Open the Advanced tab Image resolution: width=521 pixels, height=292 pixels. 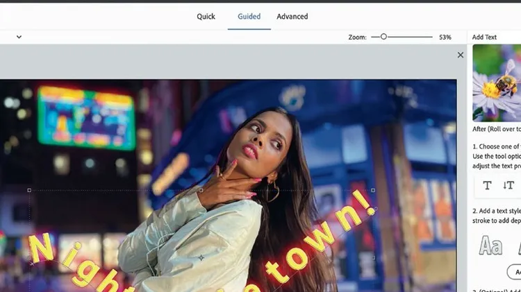(x=292, y=16)
